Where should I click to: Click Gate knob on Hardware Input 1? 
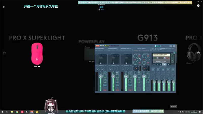point(103,68)
